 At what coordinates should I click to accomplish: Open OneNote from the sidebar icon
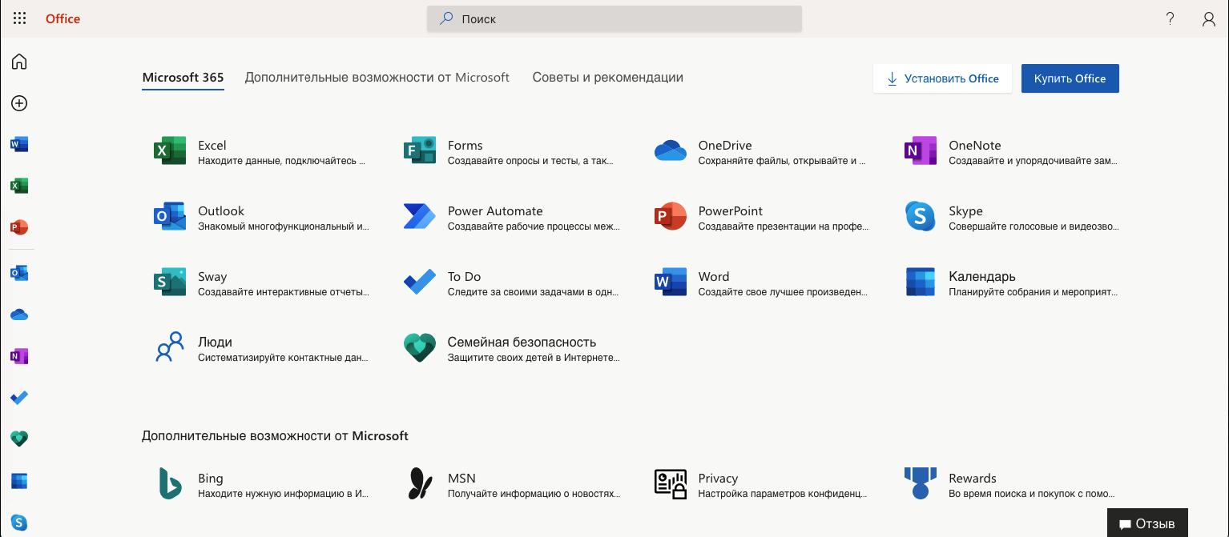(x=19, y=357)
